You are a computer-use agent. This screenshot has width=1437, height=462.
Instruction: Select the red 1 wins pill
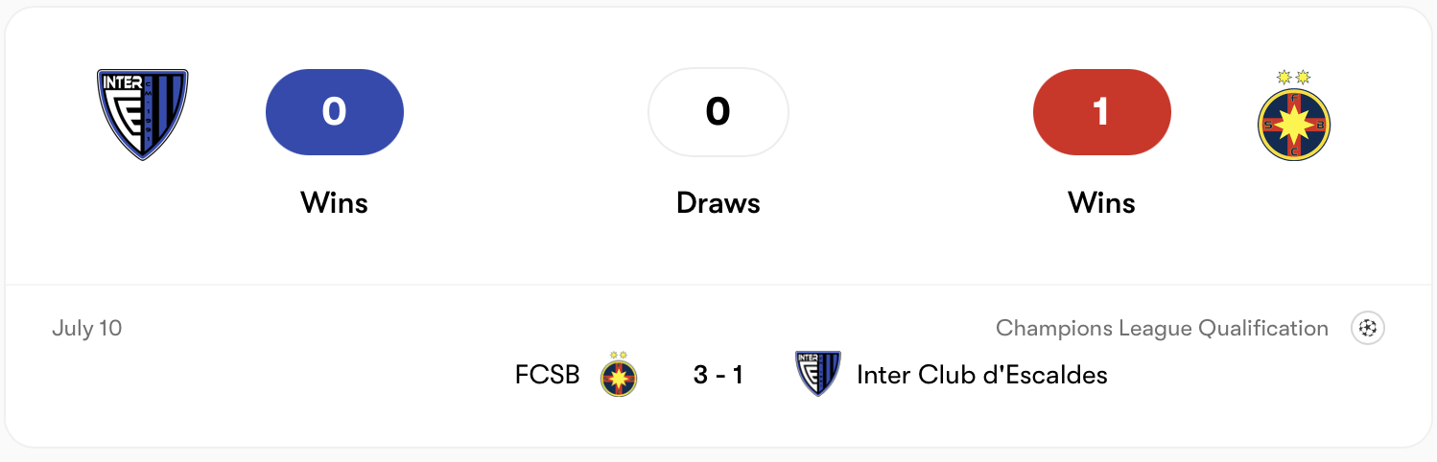1102,112
